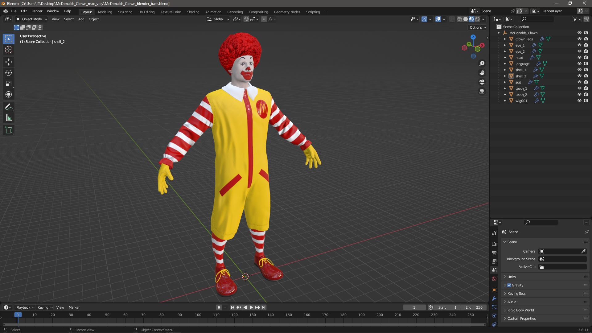Hide wig001 object in viewport
Image resolution: width=592 pixels, height=333 pixels.
[x=579, y=101]
